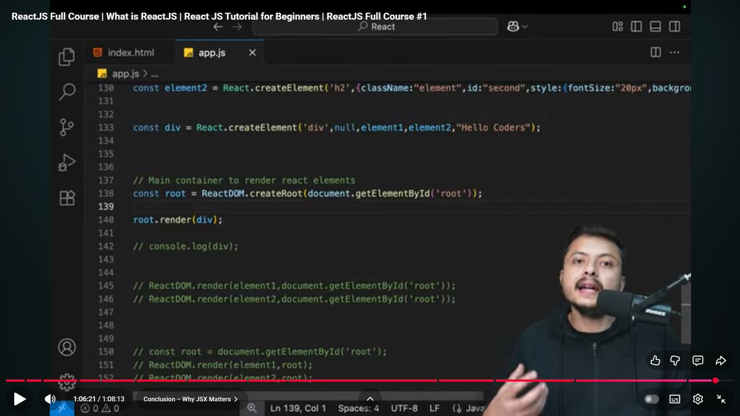
Task: Play the video
Action: click(x=20, y=399)
